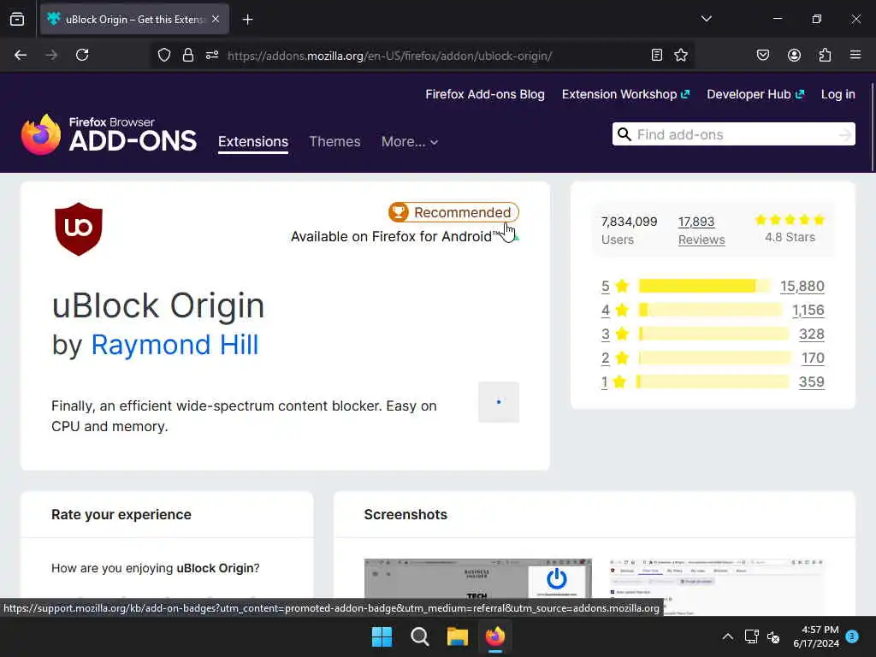The width and height of the screenshot is (876, 657).
Task: Click the address bar URL
Action: pyautogui.click(x=389, y=56)
